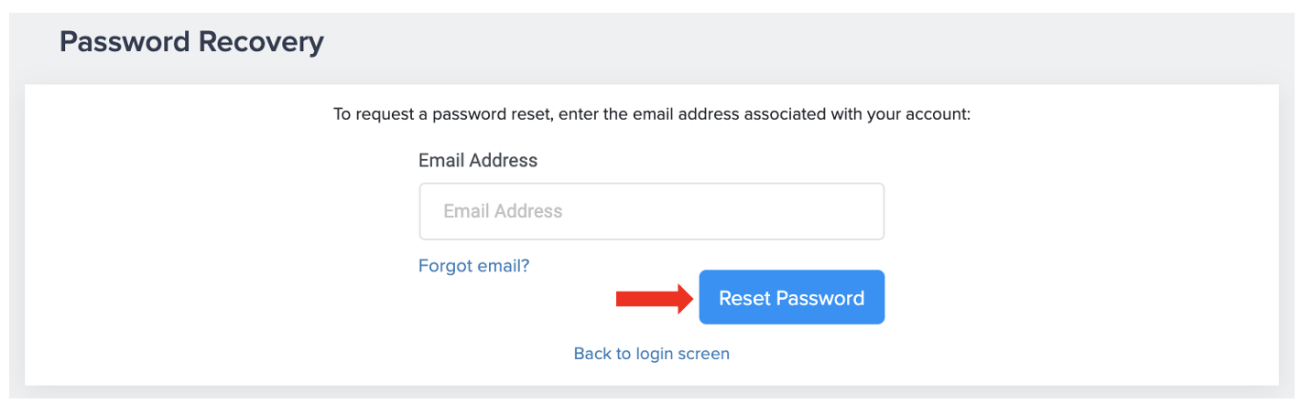Click the Email Address label above the field

click(478, 161)
